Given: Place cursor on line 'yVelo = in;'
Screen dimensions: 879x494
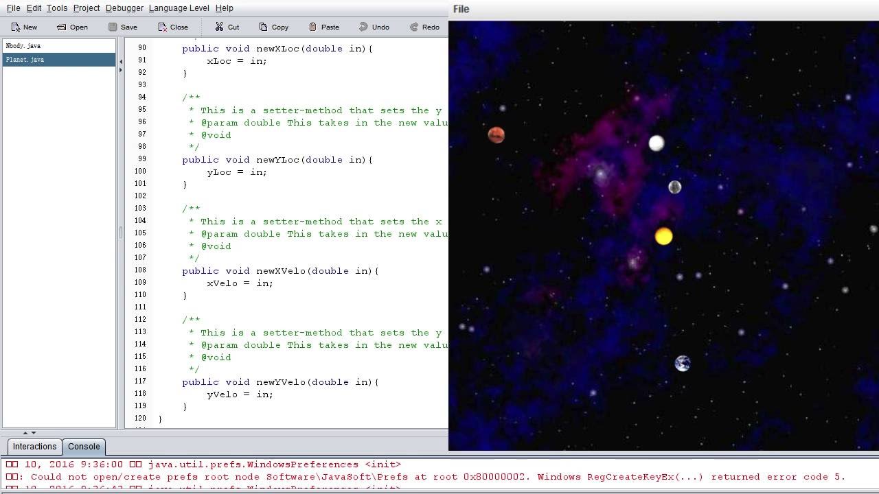Looking at the screenshot, I should [x=240, y=395].
